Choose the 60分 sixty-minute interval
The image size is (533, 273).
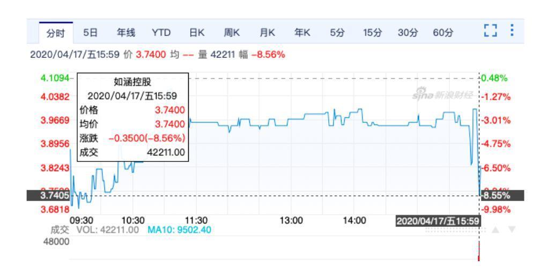442,33
